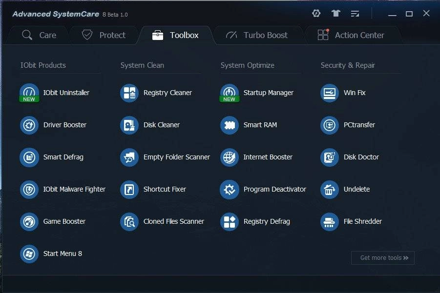Open the skin shirt icon in title bar

[335, 13]
